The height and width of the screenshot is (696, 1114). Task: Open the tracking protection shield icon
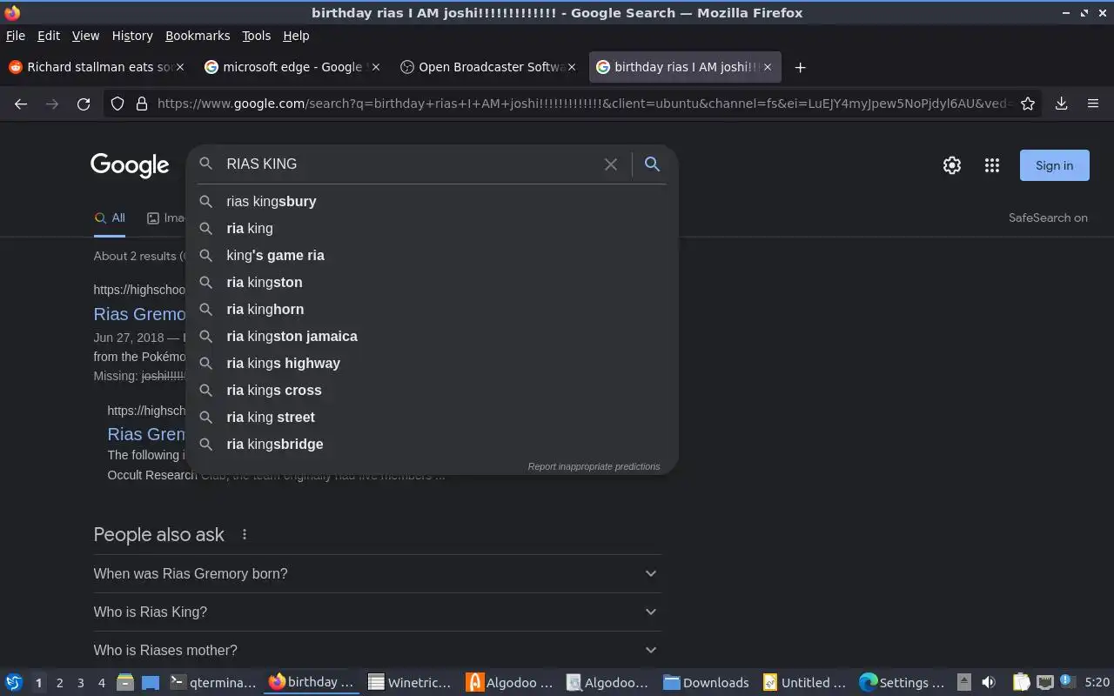click(117, 104)
